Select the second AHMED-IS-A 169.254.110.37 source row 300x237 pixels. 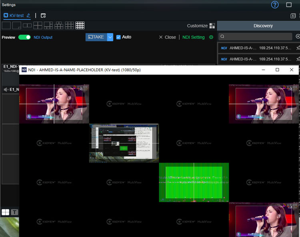[259, 59]
